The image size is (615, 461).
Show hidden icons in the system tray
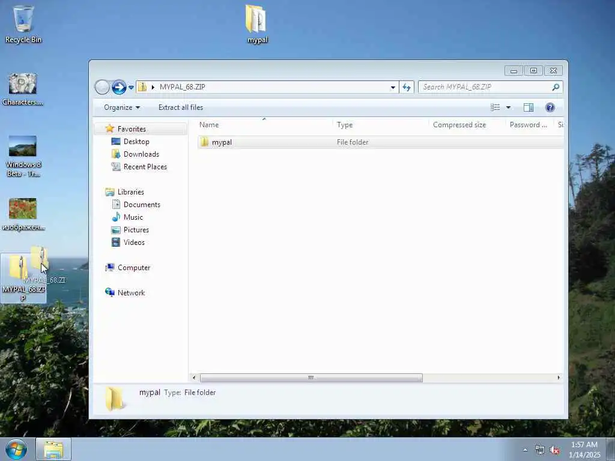525,450
